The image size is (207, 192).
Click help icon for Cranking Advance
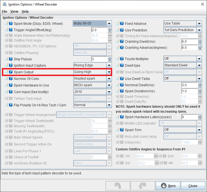(122, 47)
